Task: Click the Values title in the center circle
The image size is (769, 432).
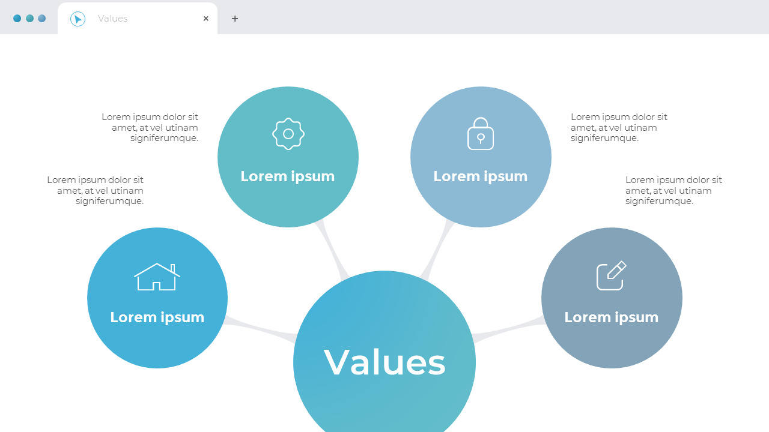Action: coord(384,362)
